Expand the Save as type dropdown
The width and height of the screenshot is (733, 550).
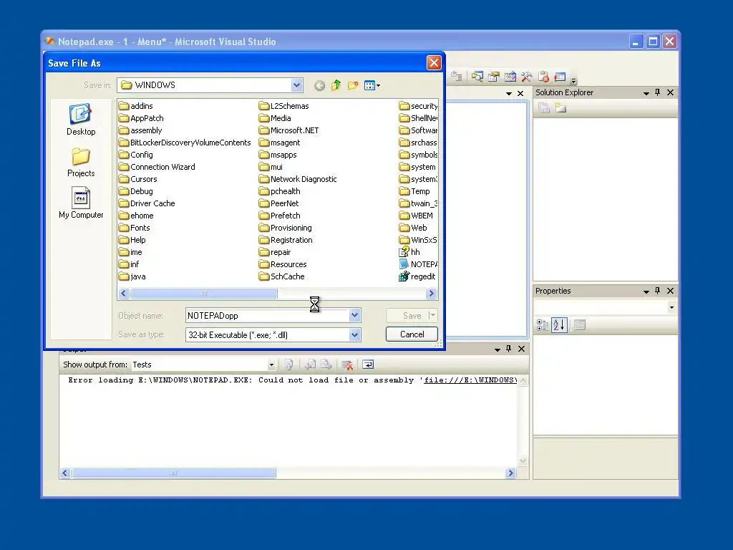pyautogui.click(x=354, y=335)
